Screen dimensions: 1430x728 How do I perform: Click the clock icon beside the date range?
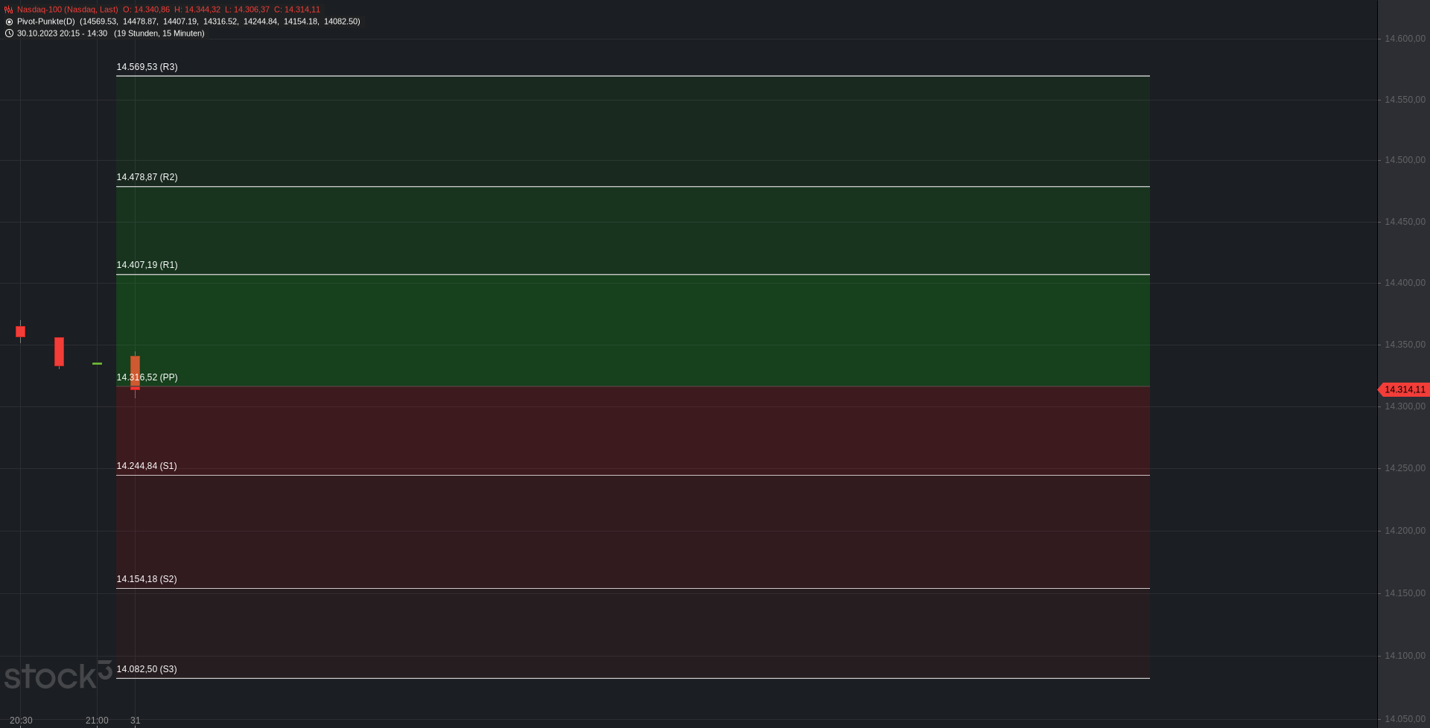click(9, 33)
